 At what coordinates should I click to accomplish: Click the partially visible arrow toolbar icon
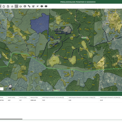pos(0,6)
